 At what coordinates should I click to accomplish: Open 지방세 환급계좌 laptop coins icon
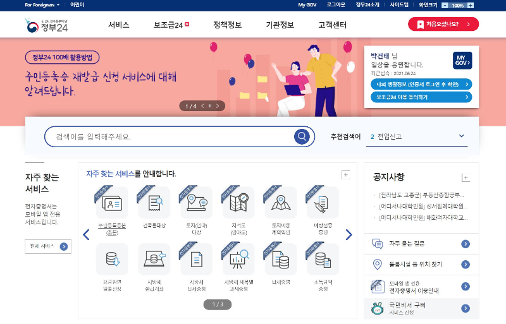click(154, 259)
